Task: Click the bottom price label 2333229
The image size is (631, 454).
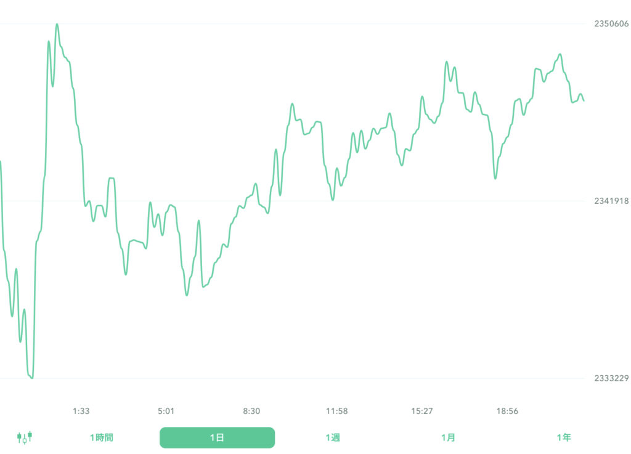Action: 611,378
